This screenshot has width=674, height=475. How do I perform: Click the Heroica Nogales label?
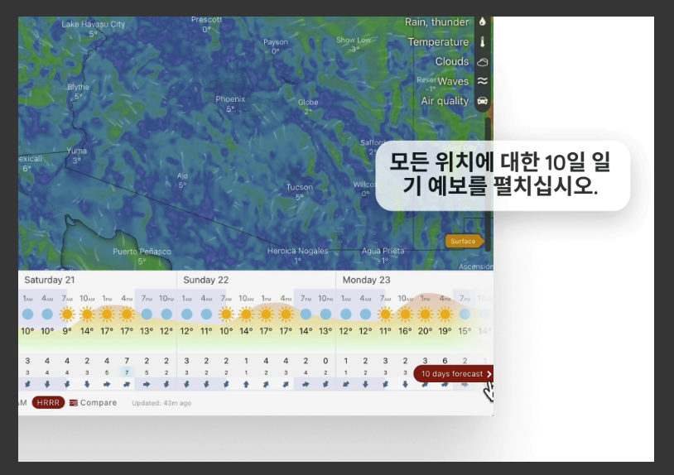click(x=297, y=251)
